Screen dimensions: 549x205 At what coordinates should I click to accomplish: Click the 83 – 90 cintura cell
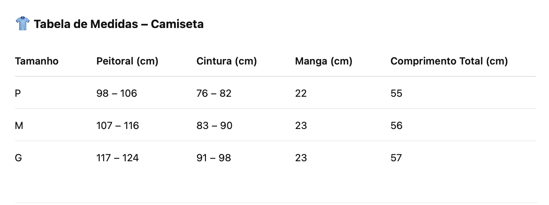click(214, 126)
